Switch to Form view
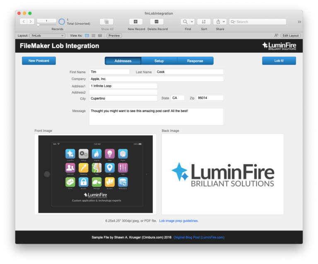The image size is (318, 264). [87, 36]
